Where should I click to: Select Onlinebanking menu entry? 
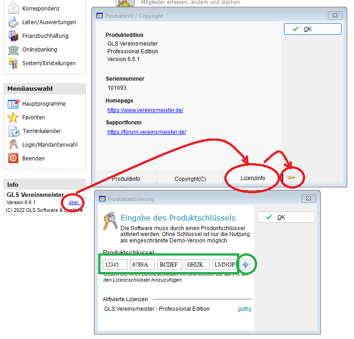[40, 50]
